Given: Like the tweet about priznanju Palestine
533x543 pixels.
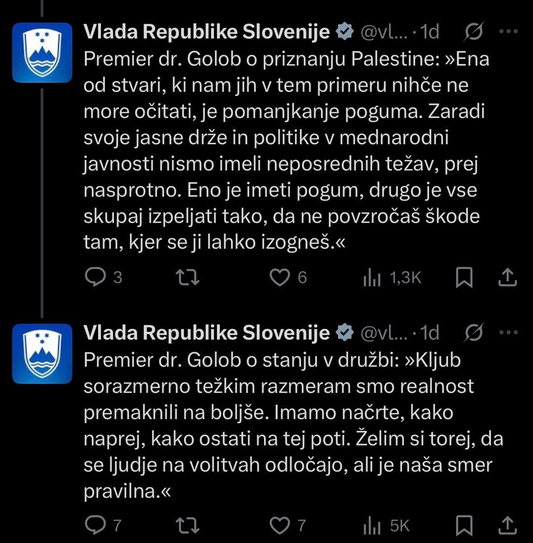Looking at the screenshot, I should coord(279,278).
